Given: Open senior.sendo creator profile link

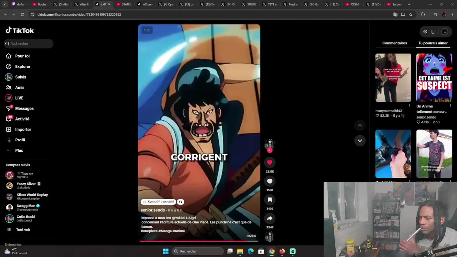Looking at the screenshot, I should click(153, 210).
